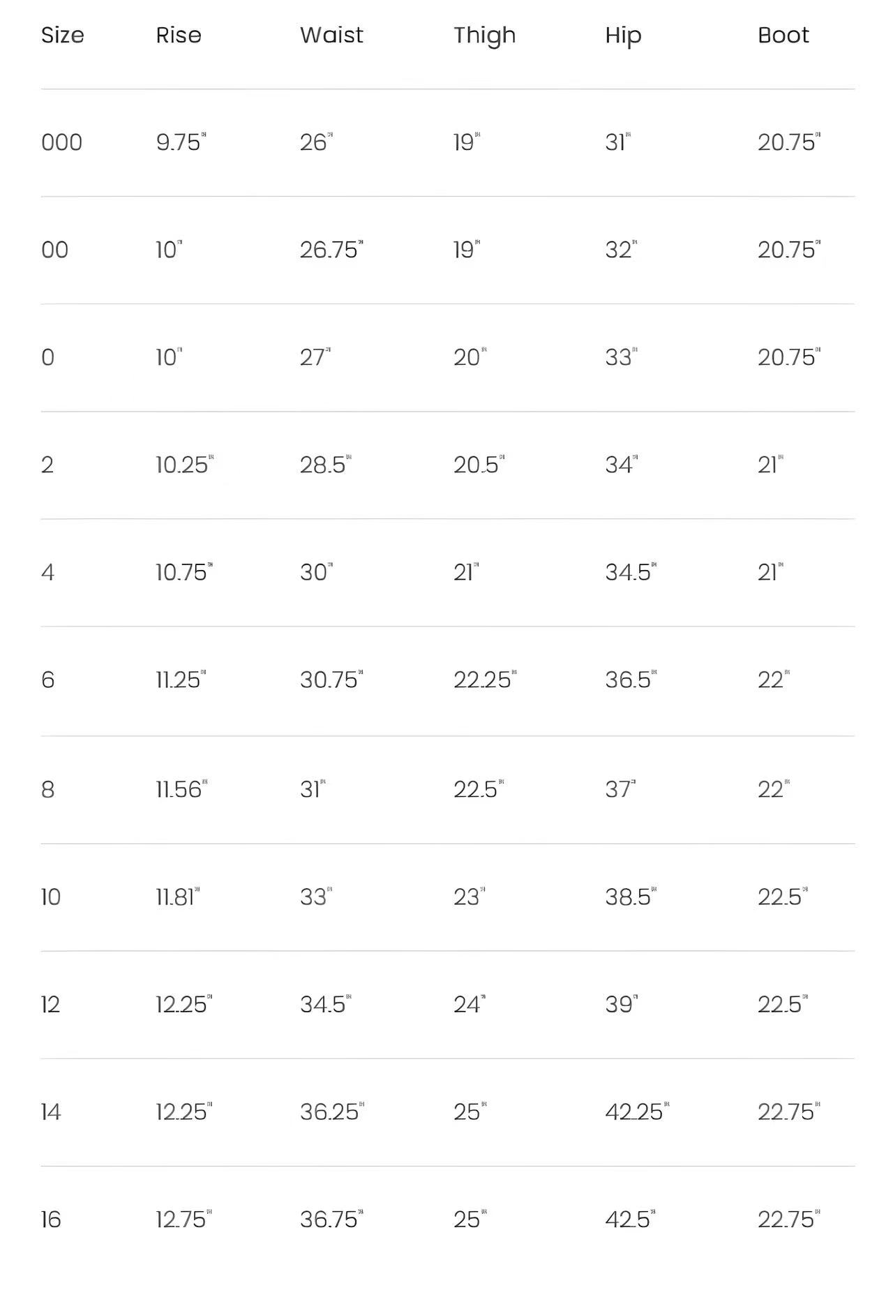
Task: Select the size 2 row label
Action: pos(47,465)
